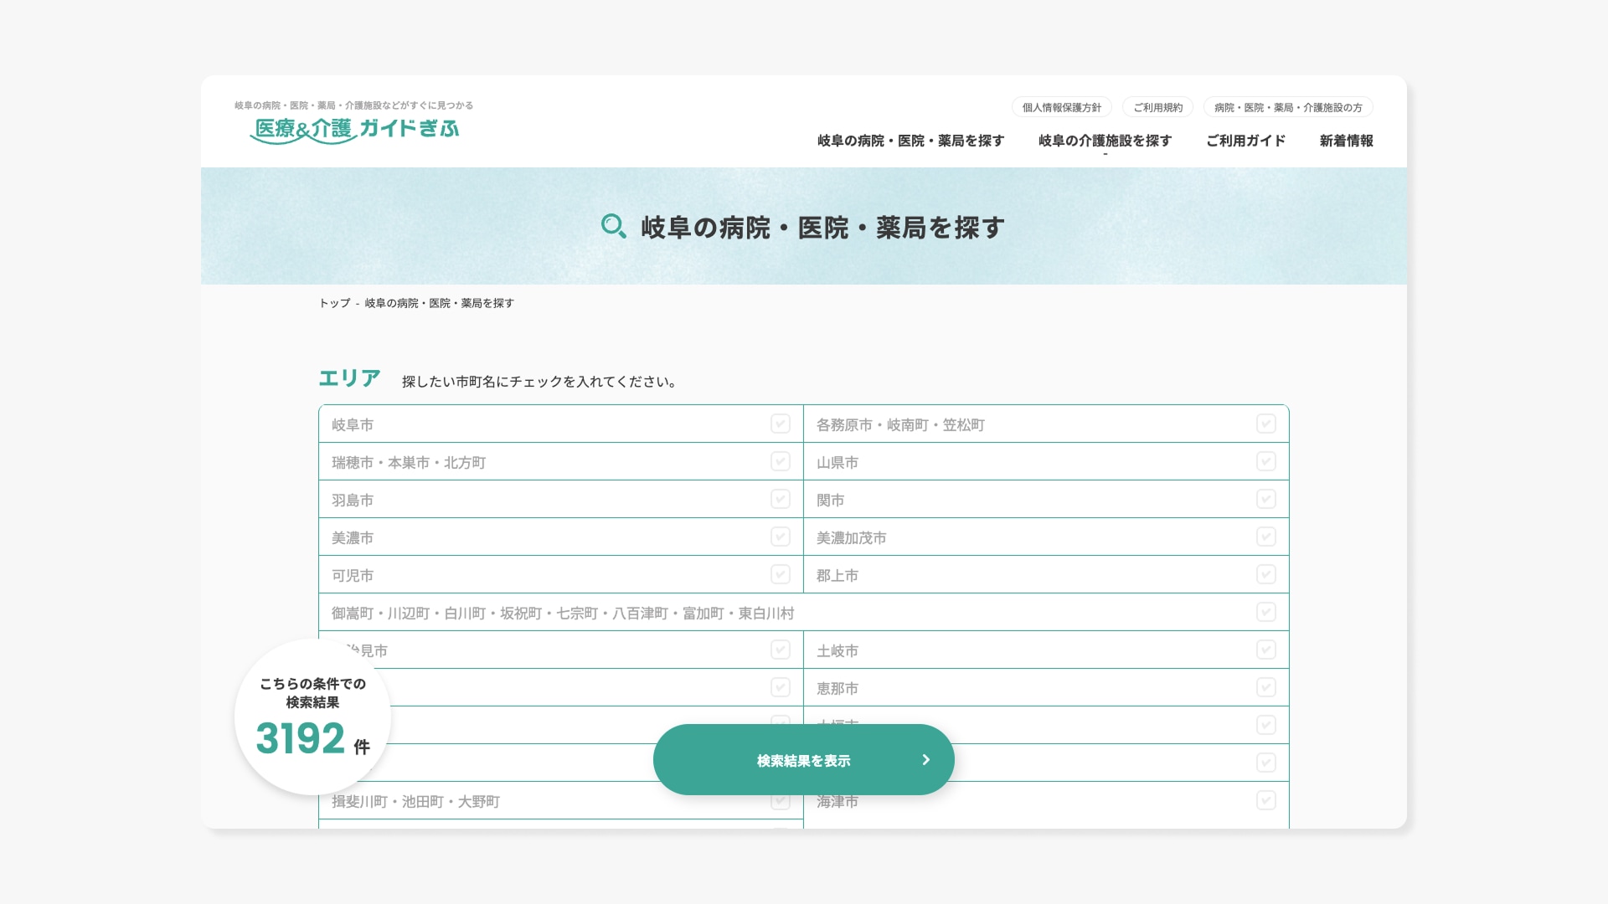Click the 羽島市 area label

pyautogui.click(x=353, y=500)
